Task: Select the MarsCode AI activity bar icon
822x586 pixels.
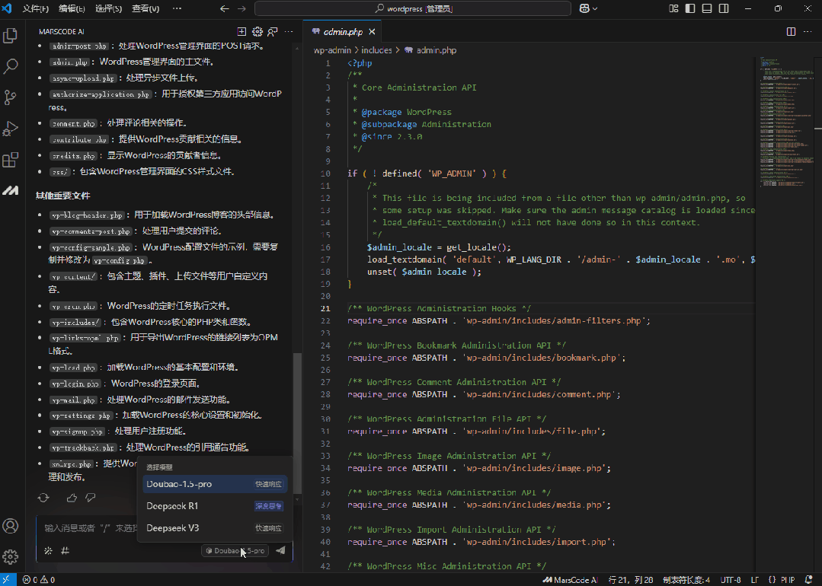Action: [x=11, y=190]
